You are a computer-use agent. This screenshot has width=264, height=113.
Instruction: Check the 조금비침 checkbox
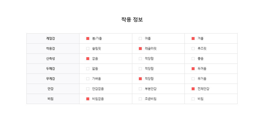point(140,99)
